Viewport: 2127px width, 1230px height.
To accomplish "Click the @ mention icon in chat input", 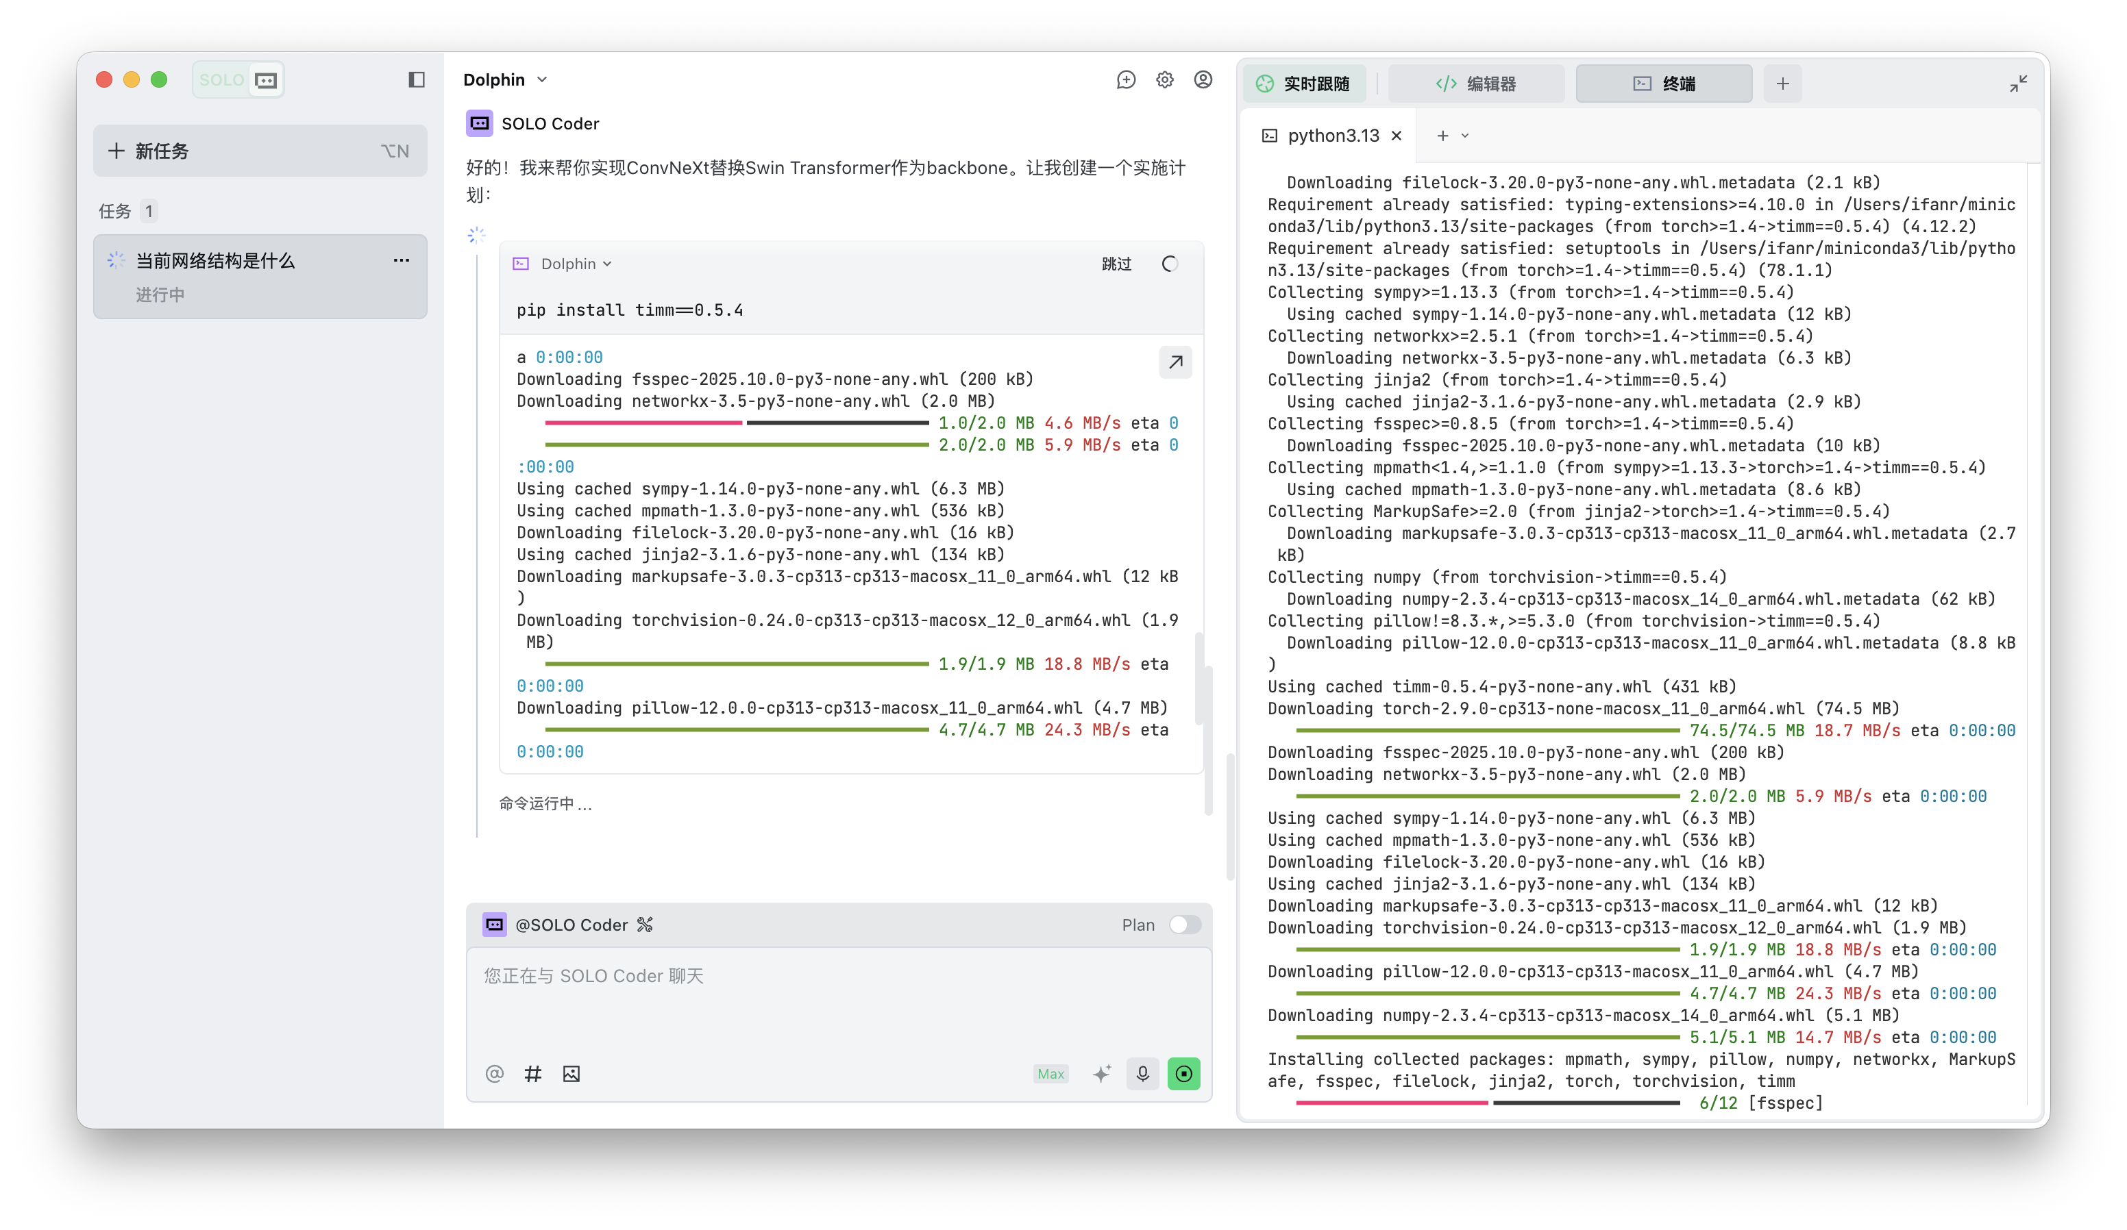I will tap(495, 1074).
